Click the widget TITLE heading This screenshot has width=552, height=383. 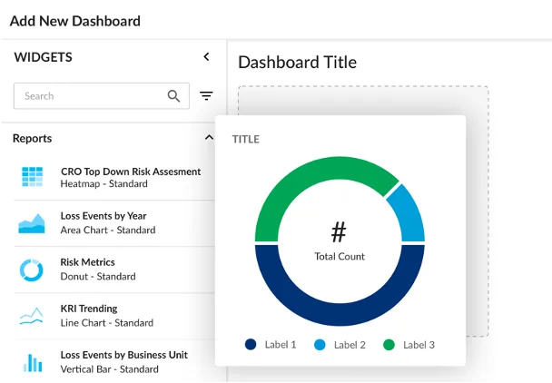(246, 140)
